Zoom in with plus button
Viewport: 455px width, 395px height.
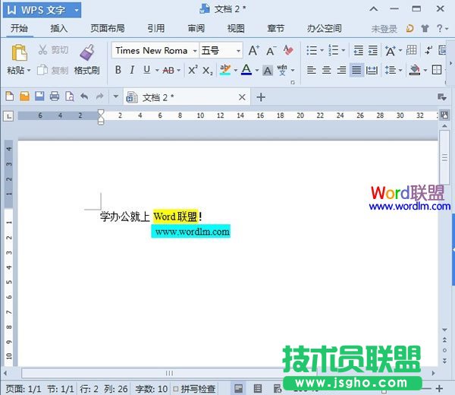(x=439, y=388)
